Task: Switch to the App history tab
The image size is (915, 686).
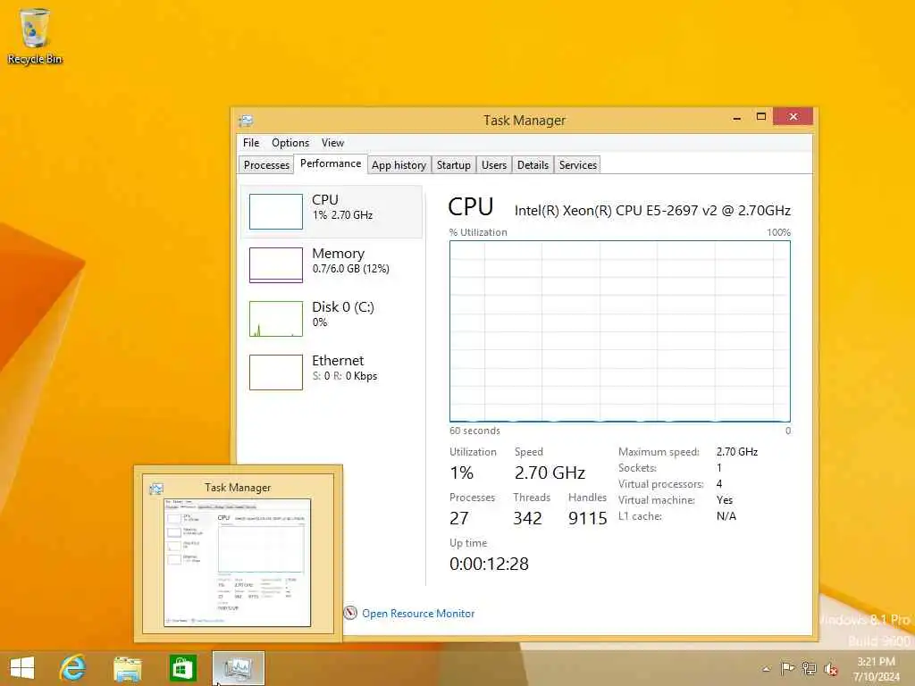Action: click(x=399, y=165)
